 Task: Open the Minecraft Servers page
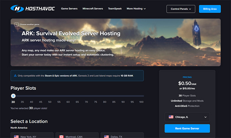[x=93, y=9]
